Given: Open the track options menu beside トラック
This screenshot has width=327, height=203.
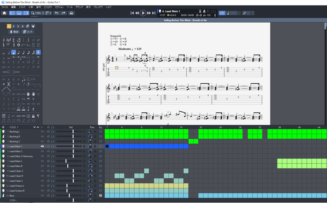Looking at the screenshot, I should pyautogui.click(x=18, y=127).
